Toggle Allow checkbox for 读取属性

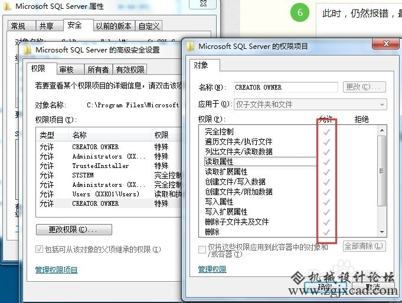pos(326,162)
